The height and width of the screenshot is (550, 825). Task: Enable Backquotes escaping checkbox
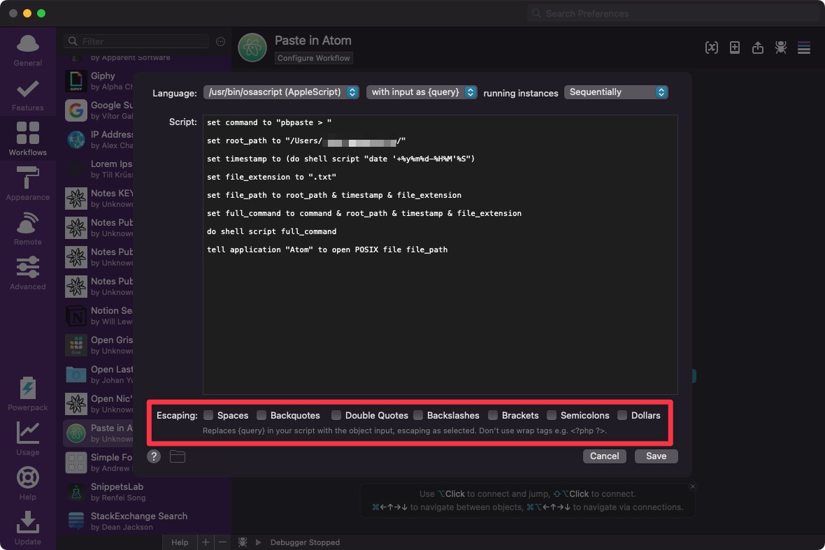261,415
